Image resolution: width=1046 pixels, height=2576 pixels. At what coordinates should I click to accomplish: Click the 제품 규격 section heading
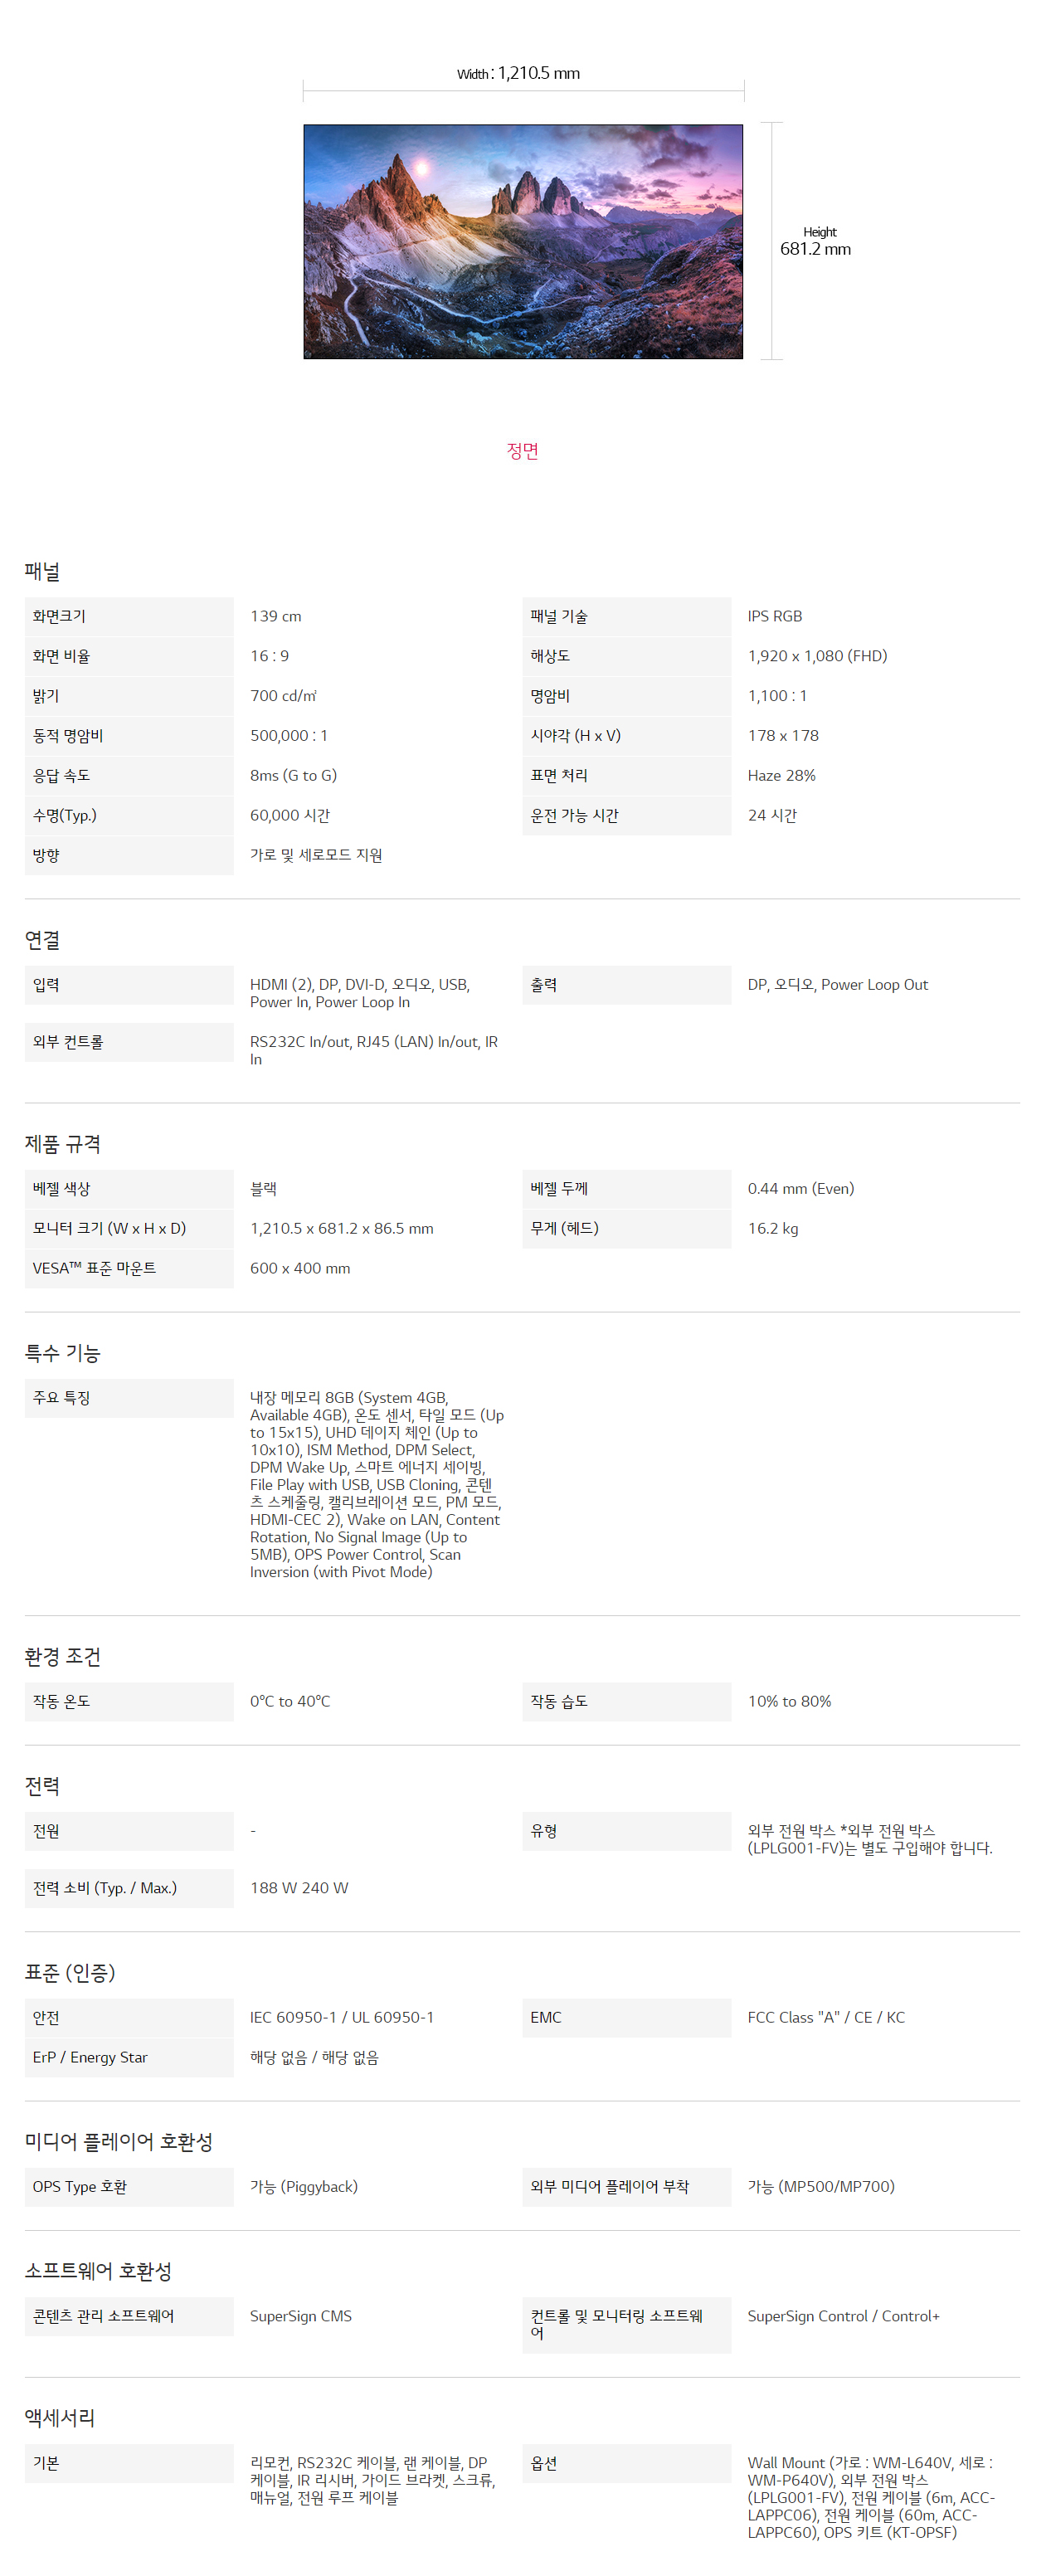62,1144
